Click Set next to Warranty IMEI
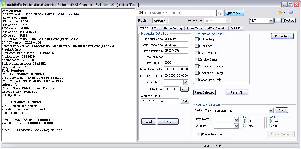301x149 pixels. pos(185,101)
